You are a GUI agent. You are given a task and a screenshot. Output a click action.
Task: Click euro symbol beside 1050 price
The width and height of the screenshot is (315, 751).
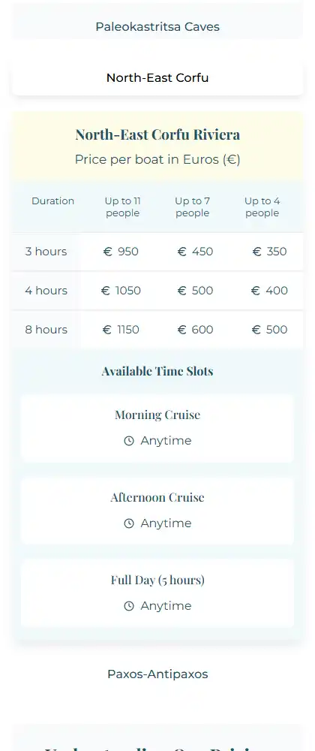[106, 291]
